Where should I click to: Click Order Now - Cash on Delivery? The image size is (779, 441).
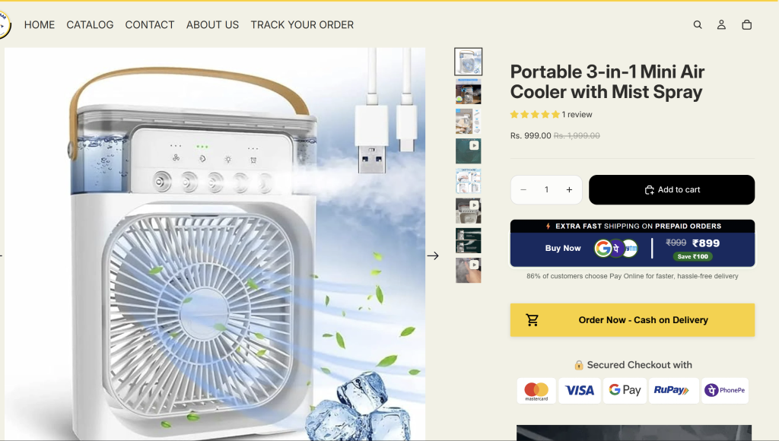click(x=632, y=320)
